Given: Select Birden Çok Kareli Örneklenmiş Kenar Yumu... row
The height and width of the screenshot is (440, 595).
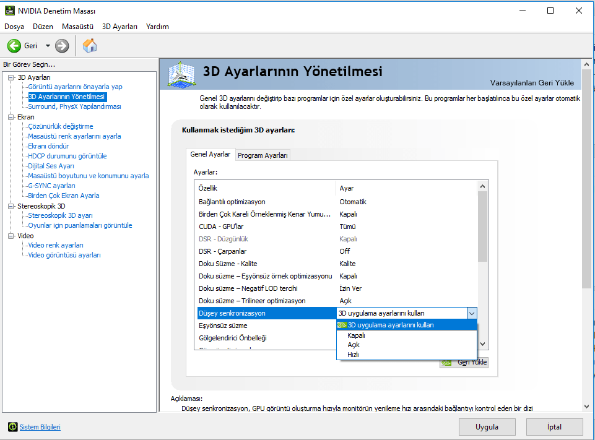Looking at the screenshot, I should (x=337, y=214).
